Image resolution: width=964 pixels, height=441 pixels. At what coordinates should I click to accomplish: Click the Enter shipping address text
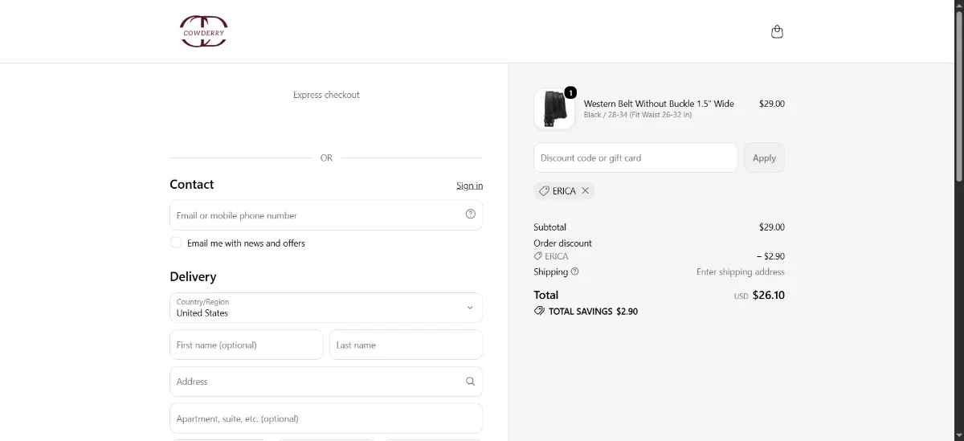[741, 272]
